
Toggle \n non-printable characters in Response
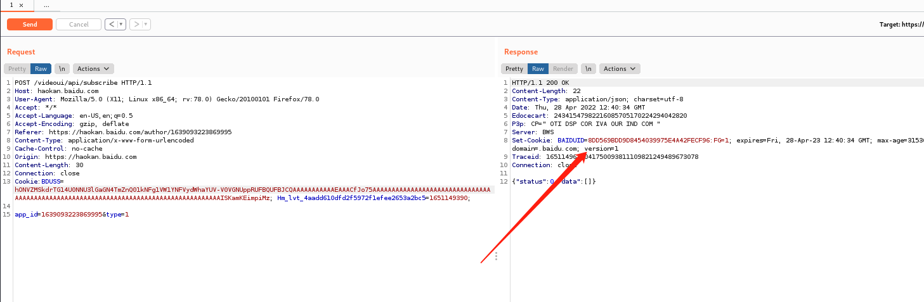pos(589,68)
